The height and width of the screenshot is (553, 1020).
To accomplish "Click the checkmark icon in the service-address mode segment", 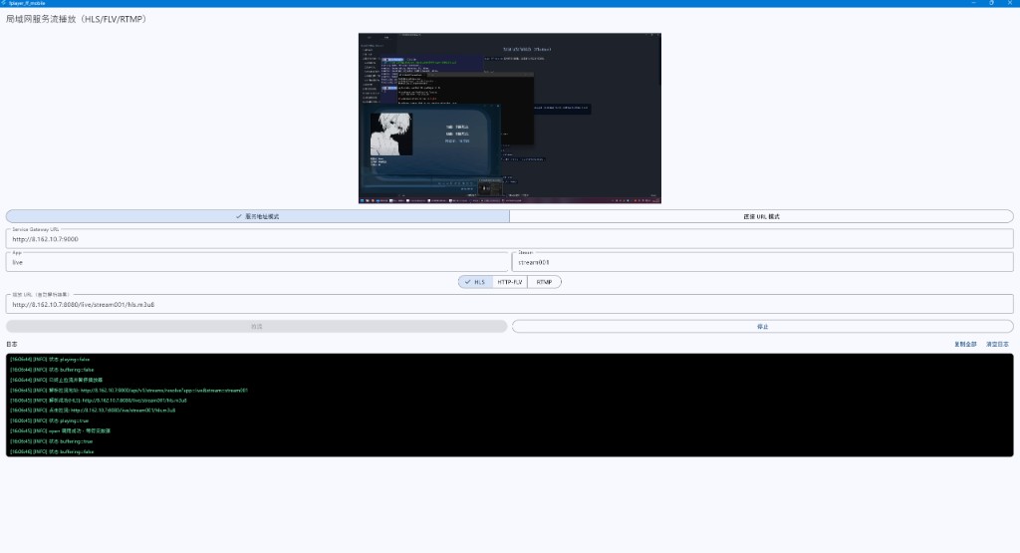I will (239, 216).
